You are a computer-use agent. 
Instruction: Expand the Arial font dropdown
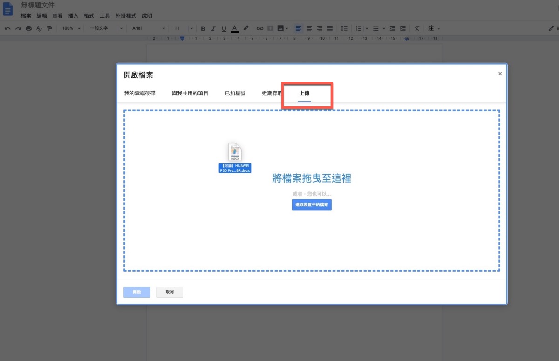pyautogui.click(x=149, y=28)
